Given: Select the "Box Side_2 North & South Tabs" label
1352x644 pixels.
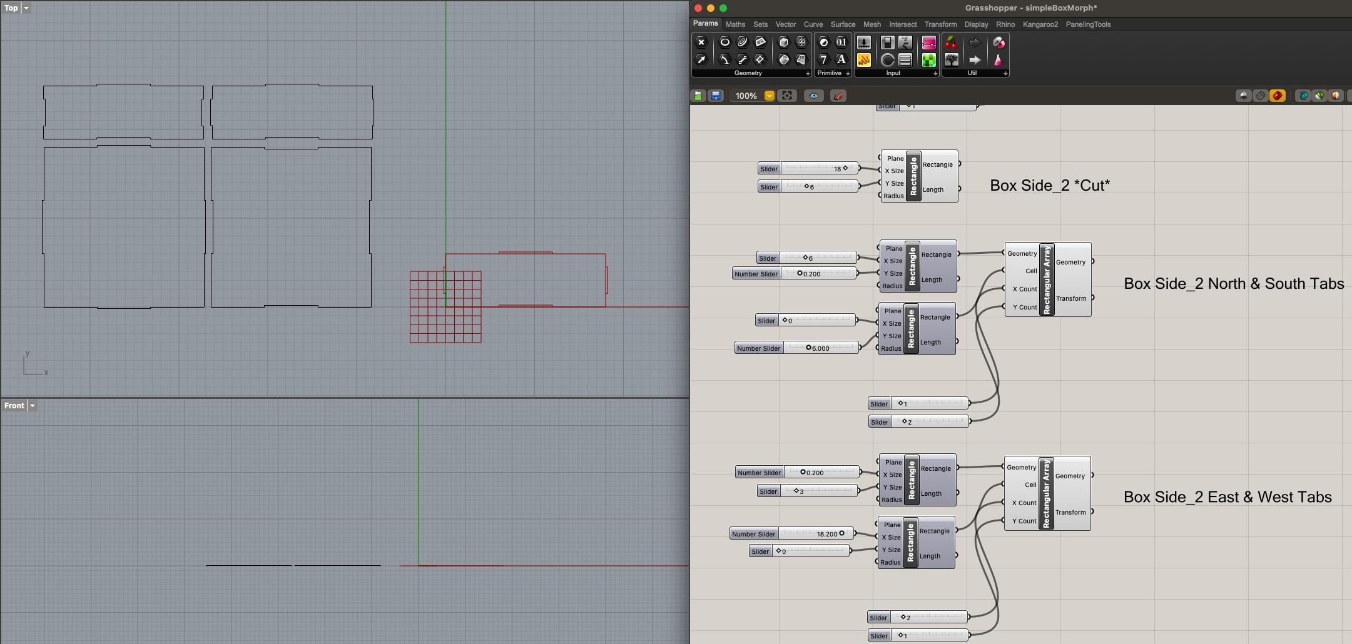Looking at the screenshot, I should click(x=1234, y=283).
